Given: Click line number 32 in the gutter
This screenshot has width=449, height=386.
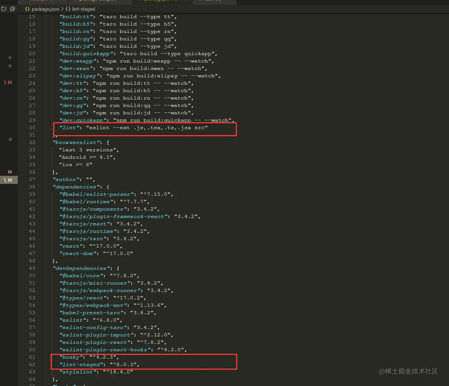Looking at the screenshot, I should (x=32, y=142).
